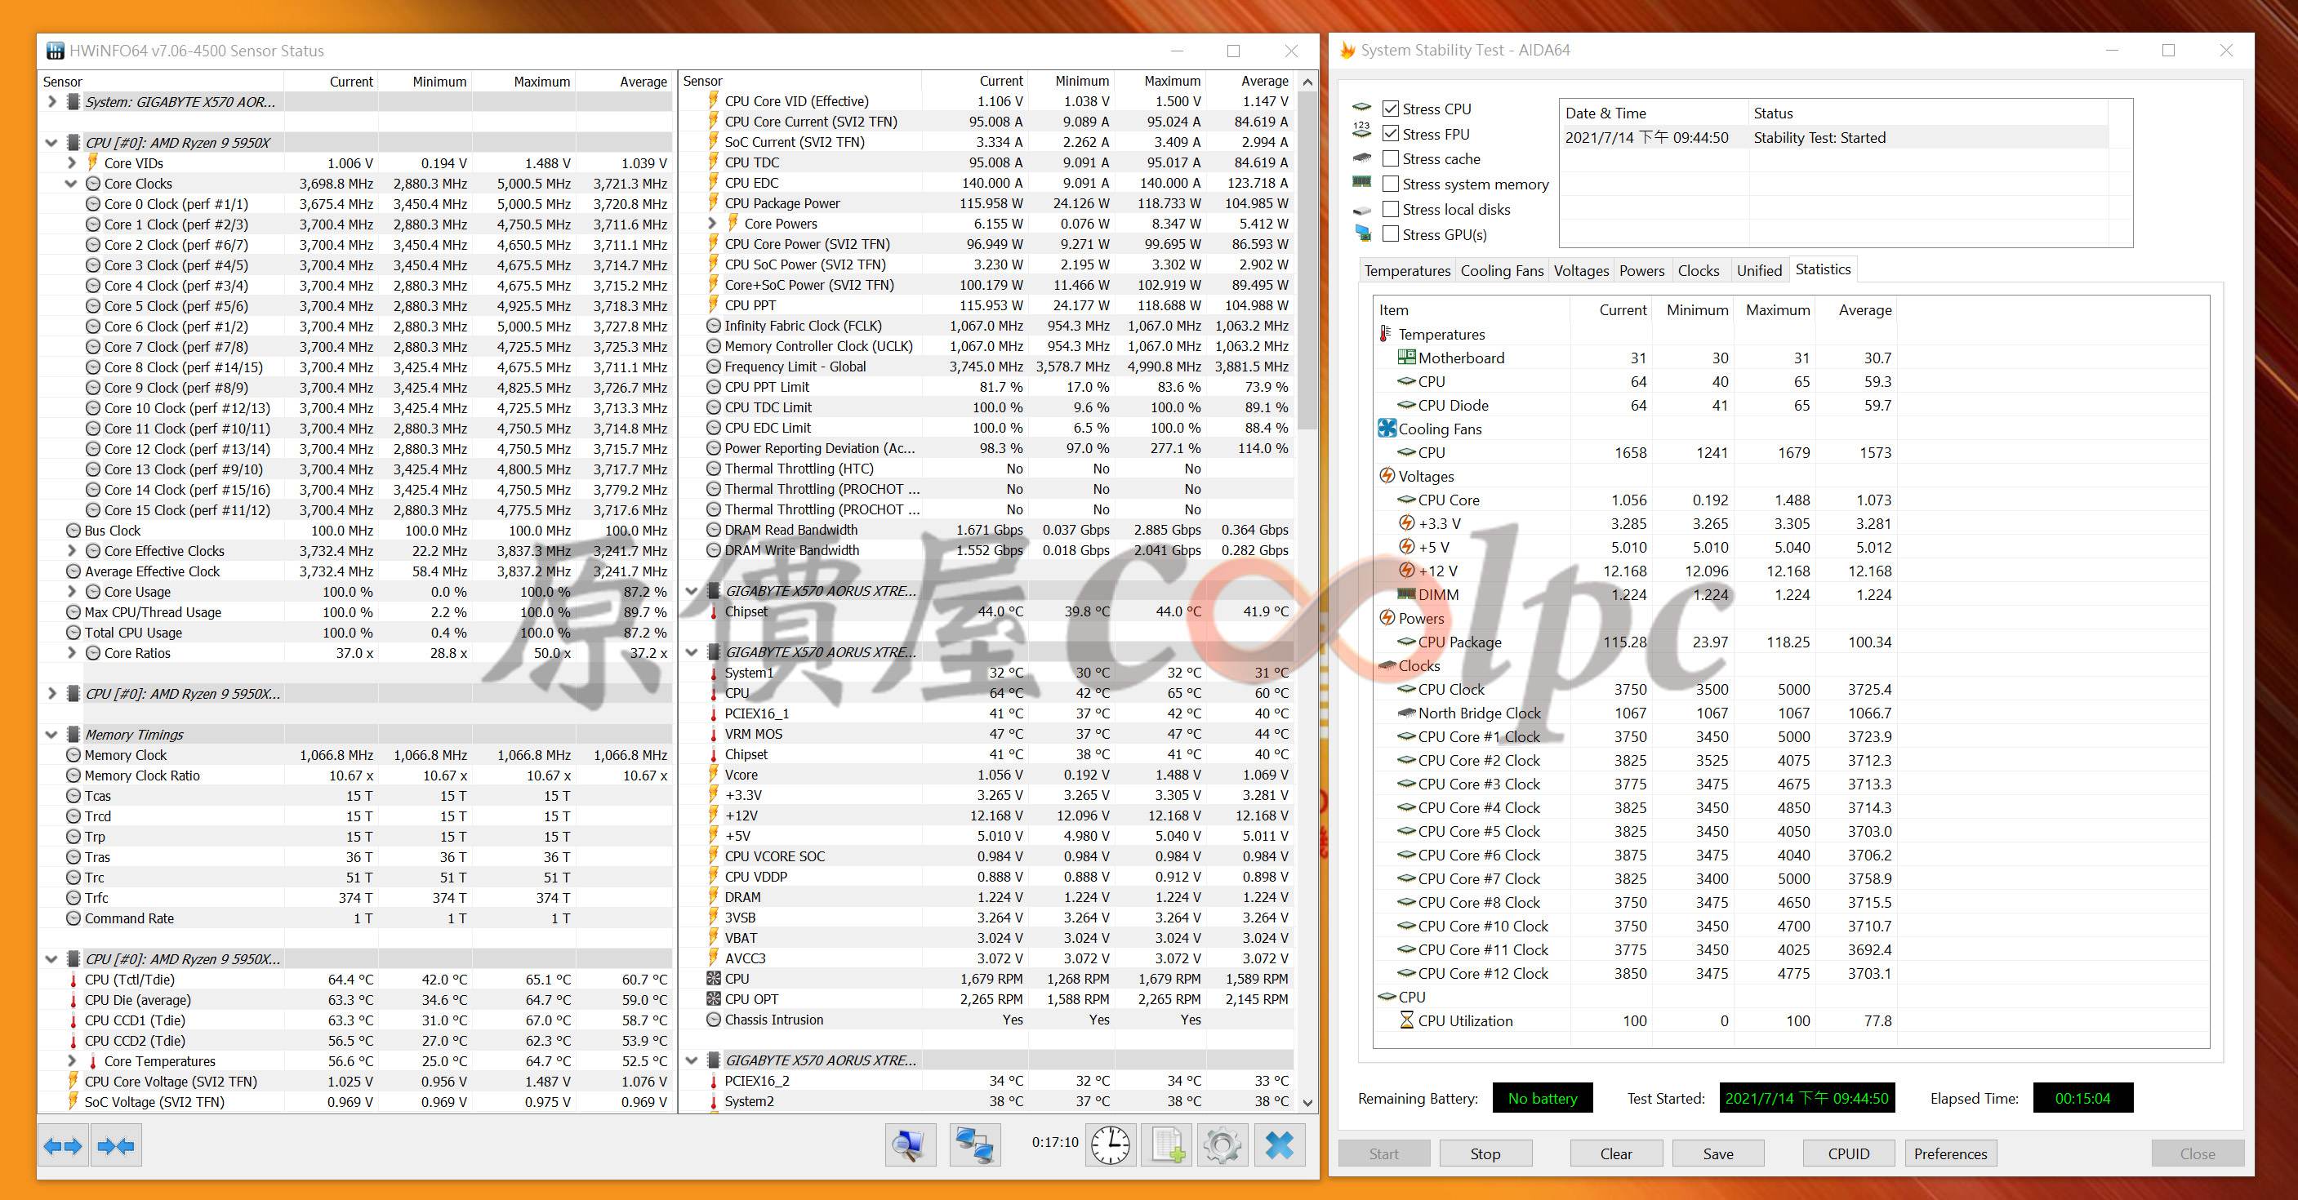Click lightning icon beside Voltages item in AIDA64
2298x1200 pixels.
coord(1387,476)
